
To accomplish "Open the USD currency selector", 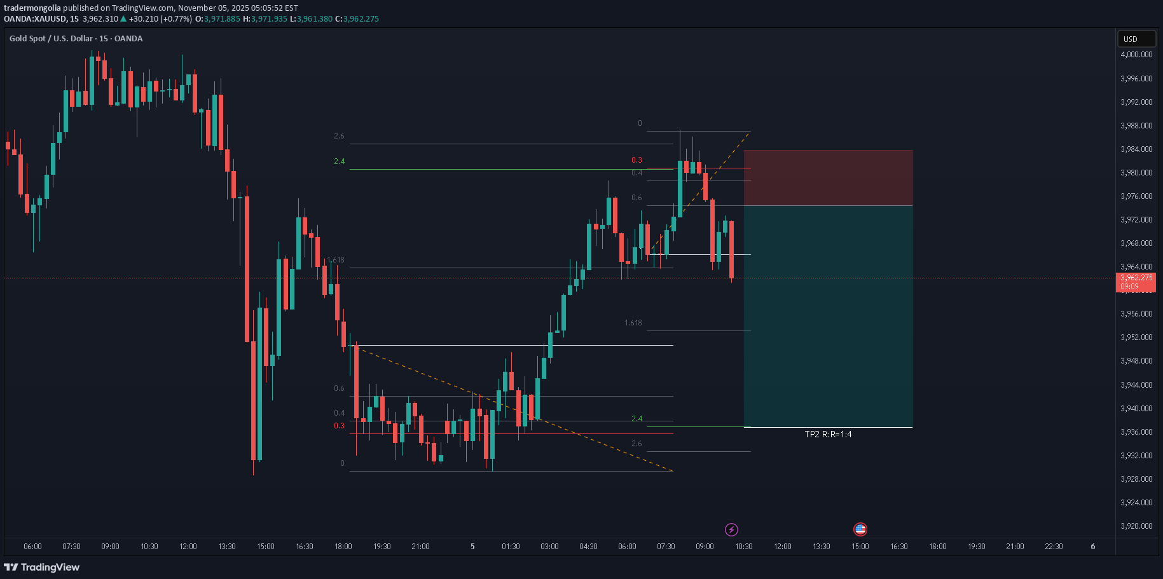I will pyautogui.click(x=1136, y=39).
